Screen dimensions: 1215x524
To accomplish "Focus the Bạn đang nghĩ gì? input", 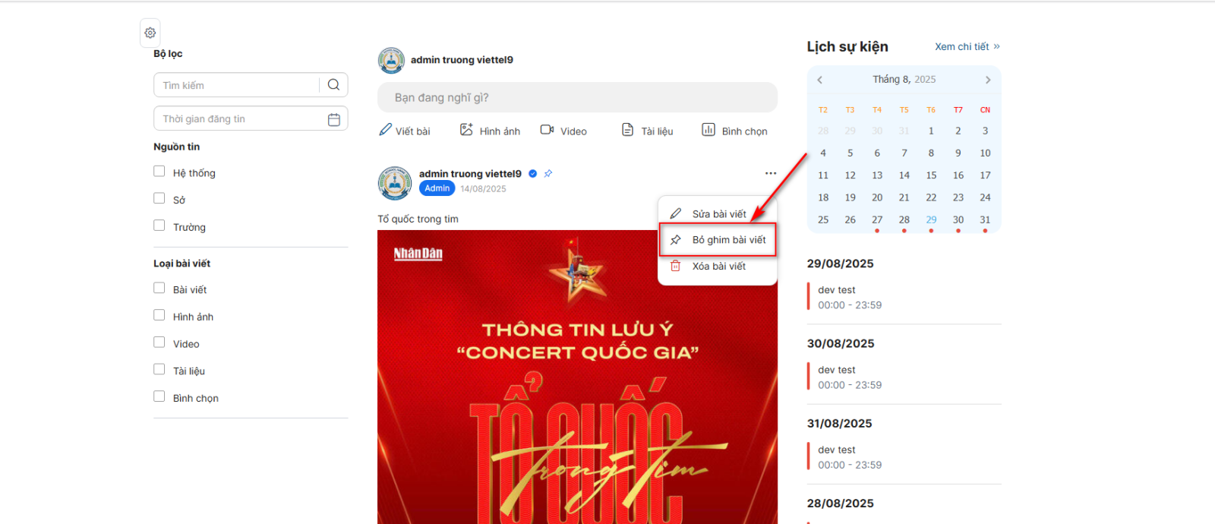I will pyautogui.click(x=577, y=97).
